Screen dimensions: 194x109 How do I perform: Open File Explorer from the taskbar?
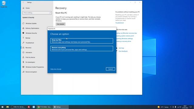pyautogui.click(x=8, y=107)
